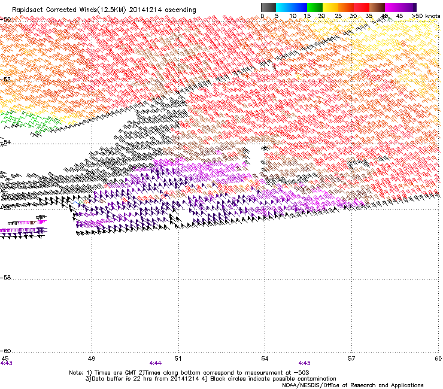
Task: Click the orange 25-30 knots color segment
Action: point(346,7)
